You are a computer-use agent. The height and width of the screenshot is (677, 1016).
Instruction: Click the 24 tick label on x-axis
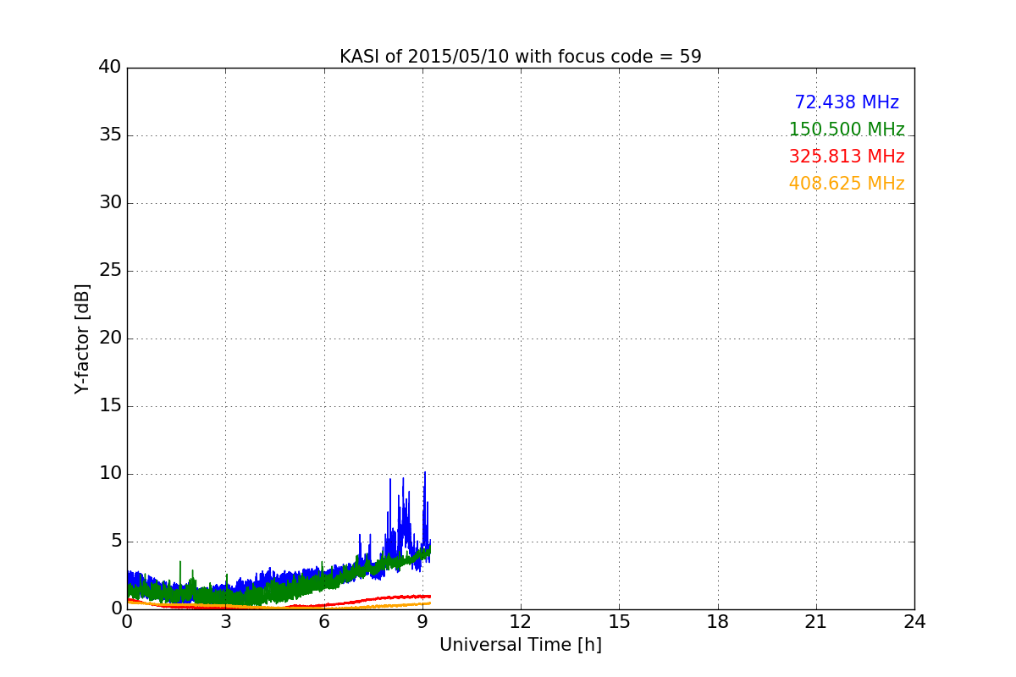914,622
